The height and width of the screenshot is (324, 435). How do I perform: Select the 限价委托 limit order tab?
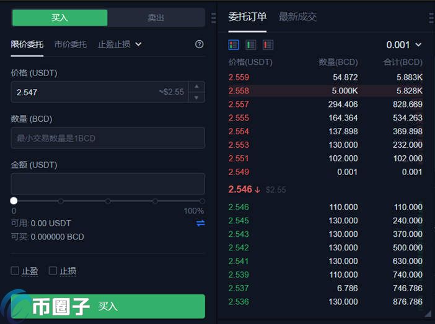[27, 45]
